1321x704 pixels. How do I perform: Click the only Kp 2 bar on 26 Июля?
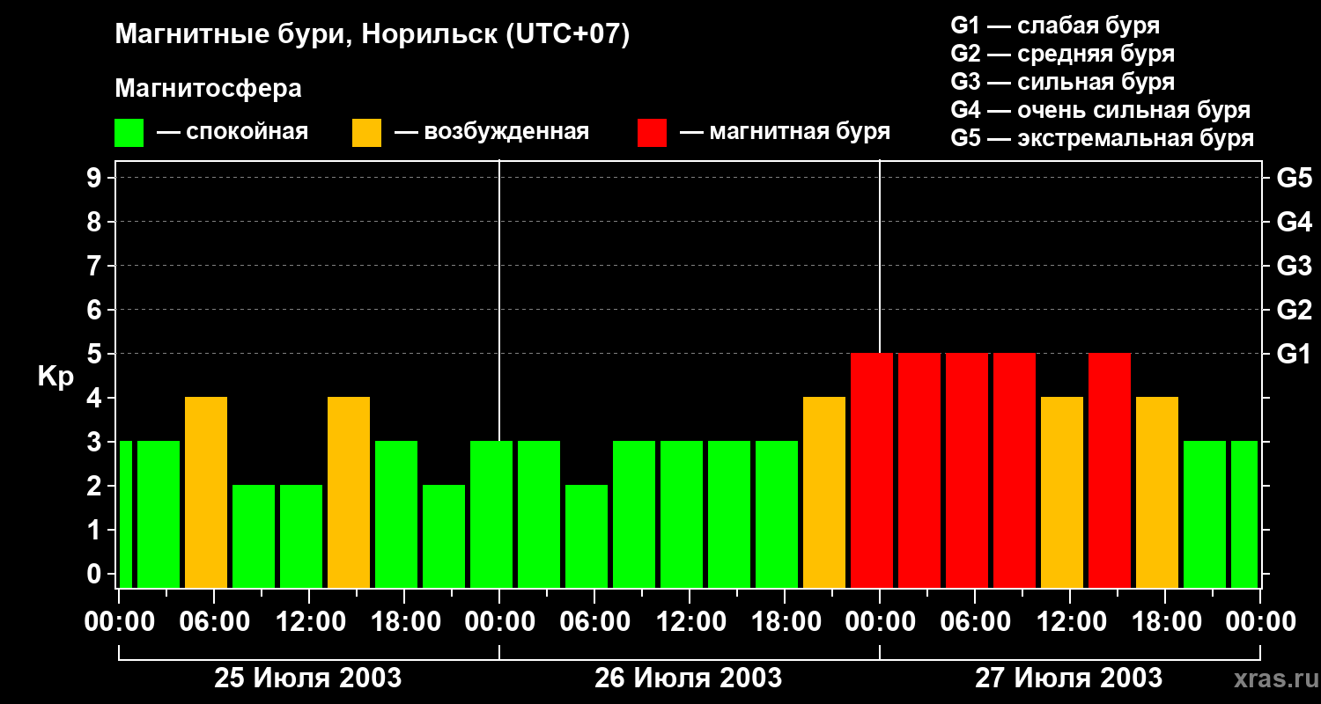[x=587, y=536]
